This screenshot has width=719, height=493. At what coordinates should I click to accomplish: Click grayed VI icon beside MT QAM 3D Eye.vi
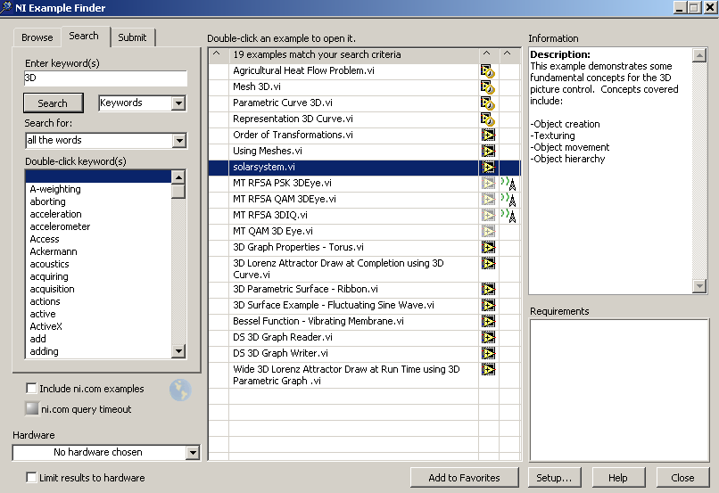tap(488, 232)
